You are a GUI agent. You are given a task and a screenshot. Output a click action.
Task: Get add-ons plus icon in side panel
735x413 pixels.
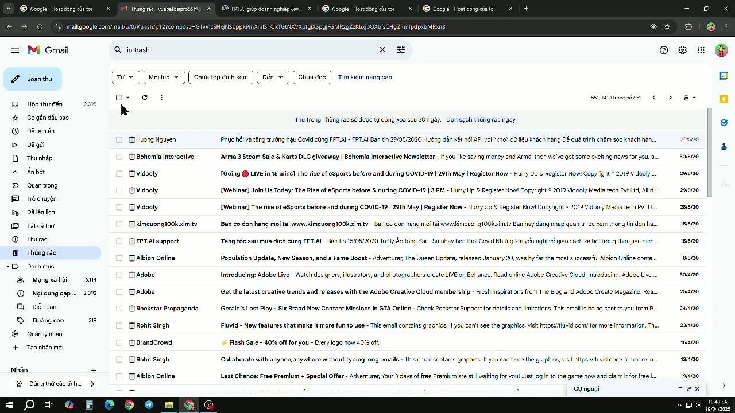tap(724, 184)
